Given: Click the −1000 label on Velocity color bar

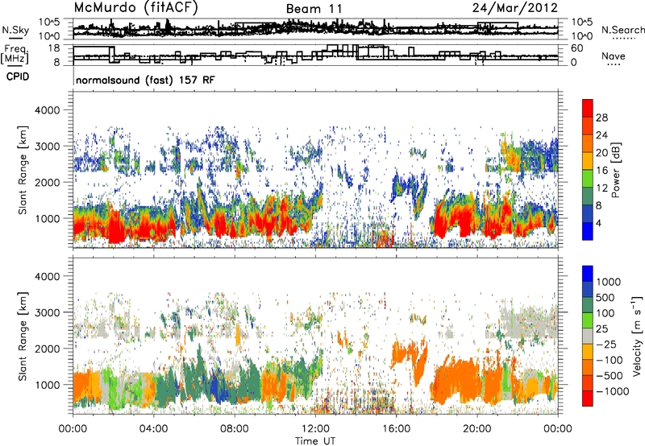Looking at the screenshot, I should [x=612, y=391].
